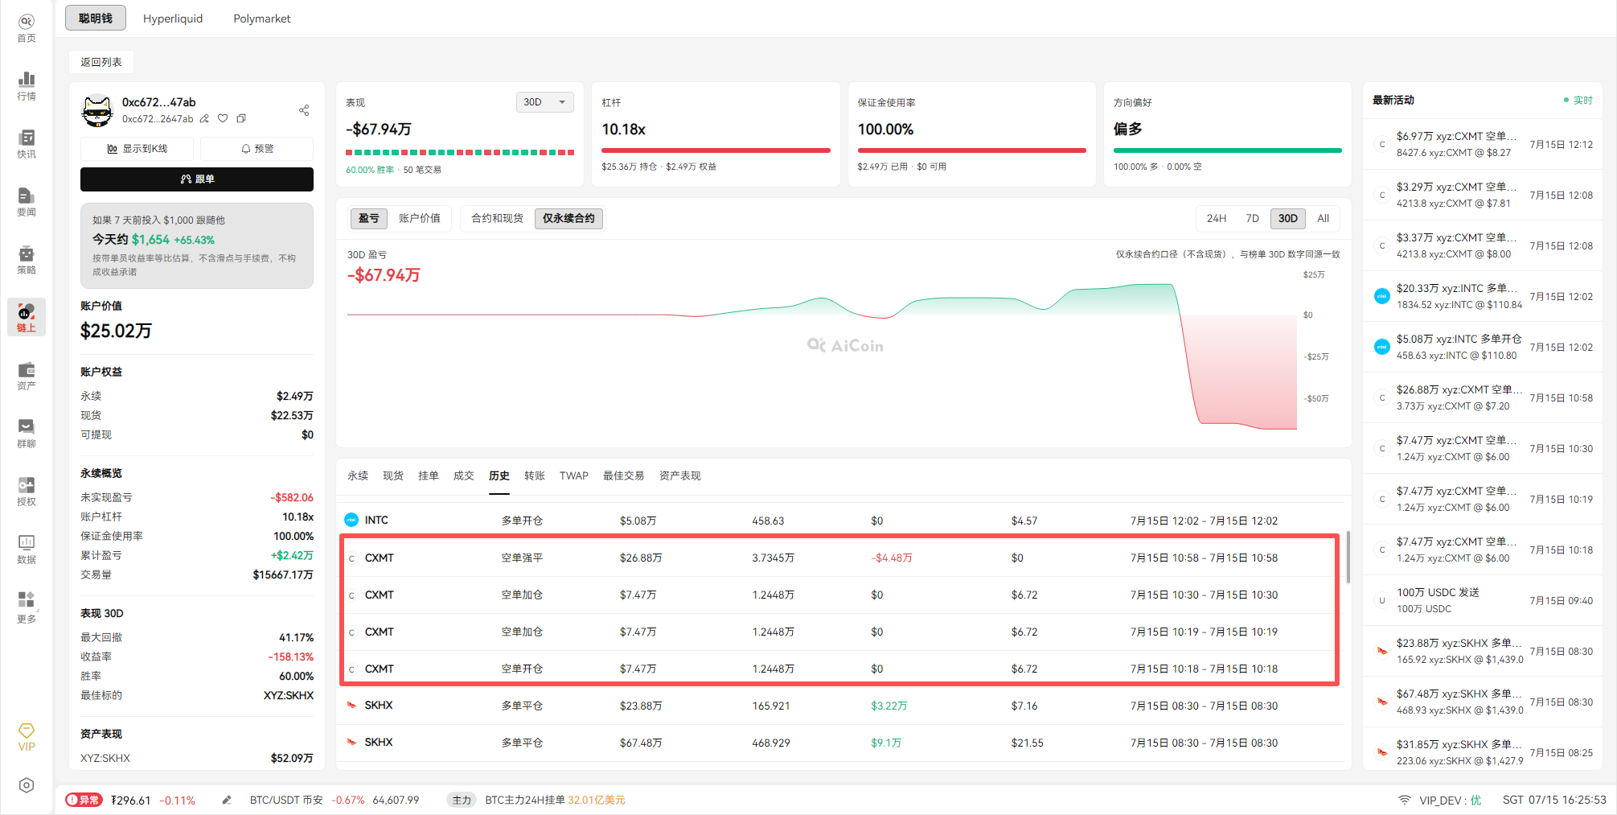The image size is (1617, 815).
Task: Open the VIP diamond icon
Action: pos(27,737)
